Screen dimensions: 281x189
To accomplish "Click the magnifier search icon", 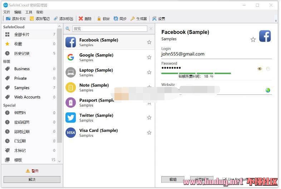I will pos(68,29).
